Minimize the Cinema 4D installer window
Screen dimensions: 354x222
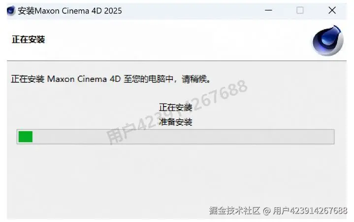[268, 10]
